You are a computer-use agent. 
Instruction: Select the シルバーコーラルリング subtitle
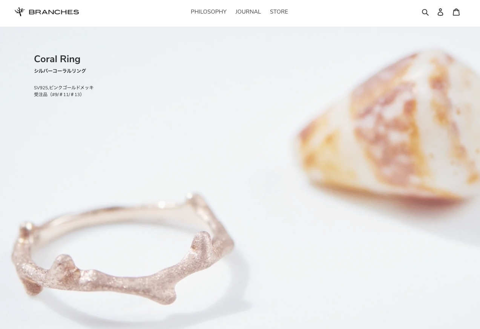60,71
